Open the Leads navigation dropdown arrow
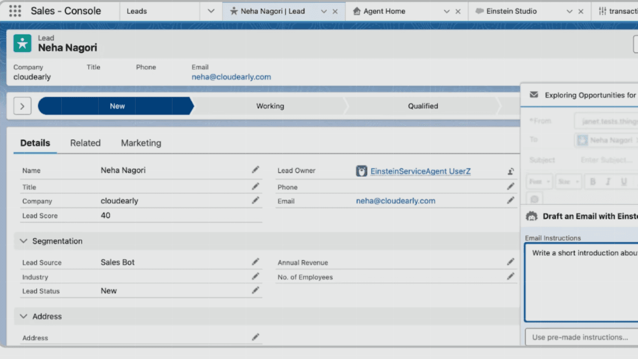This screenshot has width=638, height=359. tap(211, 11)
